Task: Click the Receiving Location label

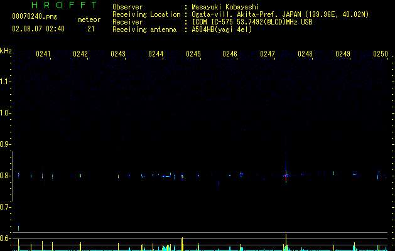Action: (146, 14)
